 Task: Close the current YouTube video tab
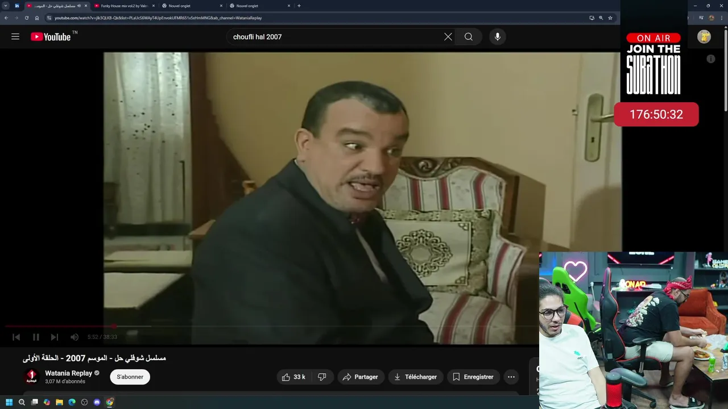pos(86,6)
